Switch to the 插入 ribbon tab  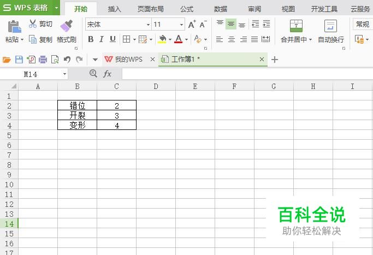115,9
